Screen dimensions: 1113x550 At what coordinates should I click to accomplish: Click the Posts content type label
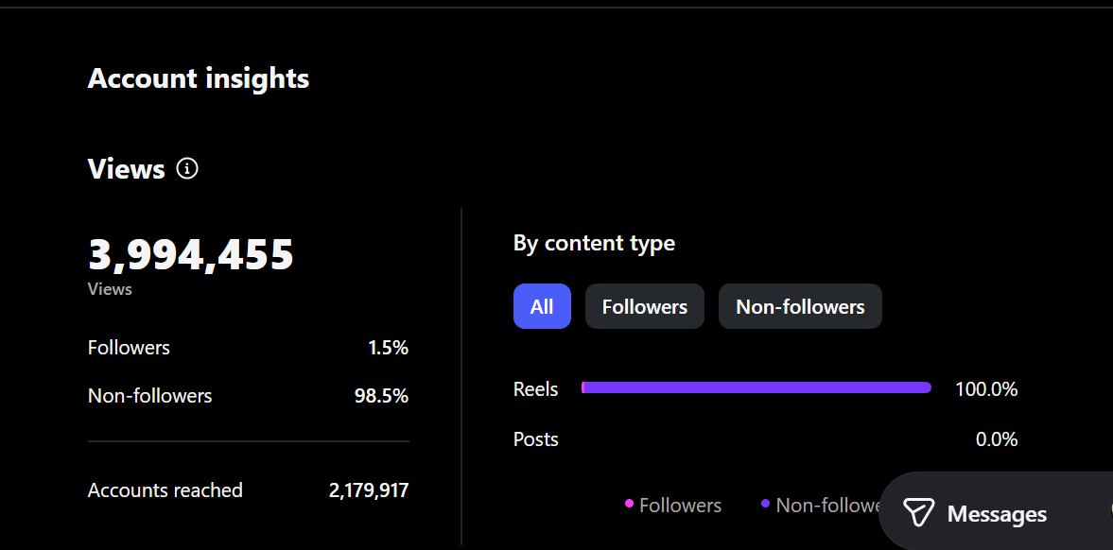[535, 439]
